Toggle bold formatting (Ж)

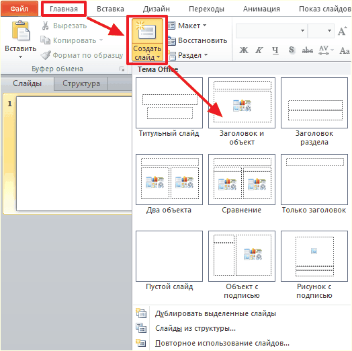pyautogui.click(x=244, y=50)
